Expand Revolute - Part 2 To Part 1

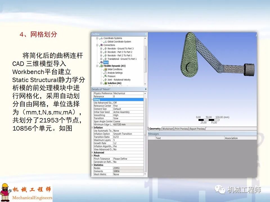point(101,56)
